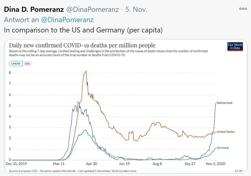Click the Aug 8 date on the x-axis
This screenshot has height=176, width=251.
(x=157, y=164)
